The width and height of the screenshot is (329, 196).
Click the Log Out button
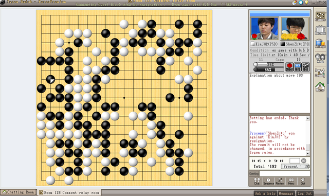coord(304,193)
